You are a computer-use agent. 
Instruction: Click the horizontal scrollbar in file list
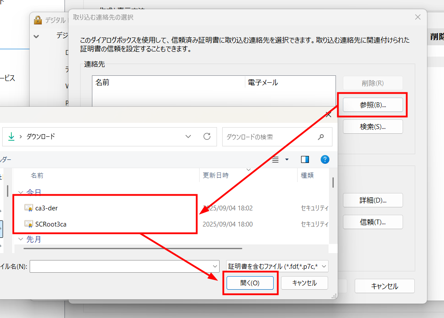click(133, 249)
